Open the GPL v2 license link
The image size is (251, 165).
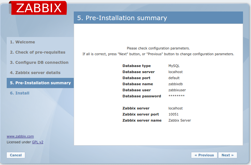coord(38,142)
